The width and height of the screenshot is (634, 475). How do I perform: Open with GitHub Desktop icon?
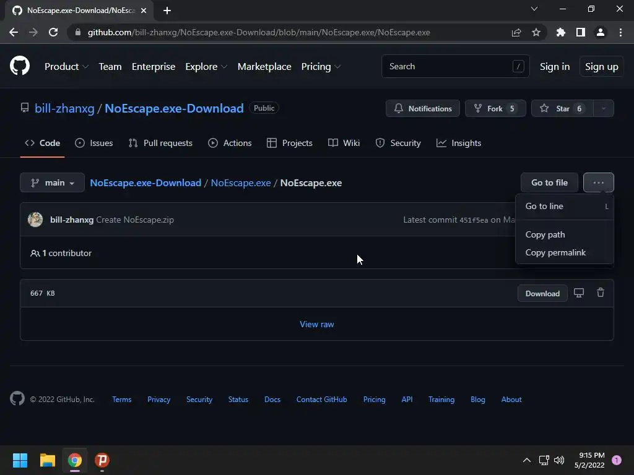(579, 293)
